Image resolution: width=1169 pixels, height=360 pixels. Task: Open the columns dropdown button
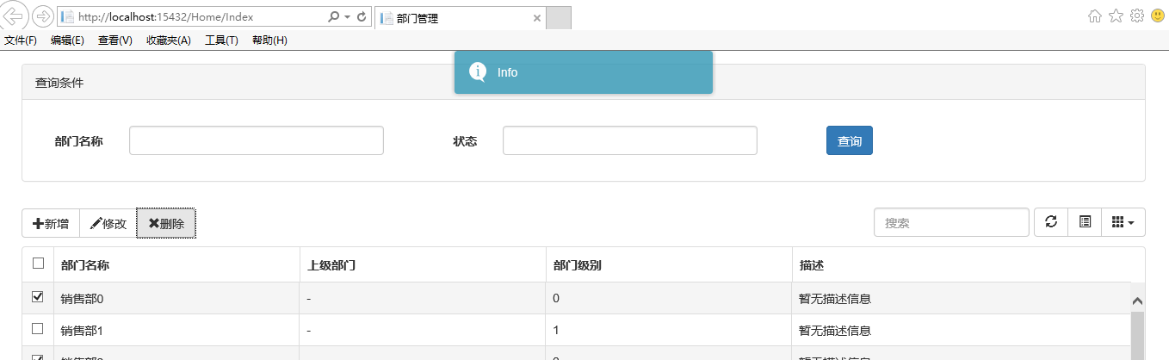(x=1123, y=222)
